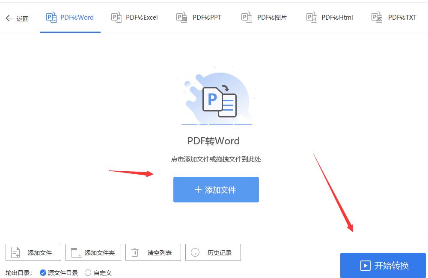Click the PDF转Word tab icon

coord(51,17)
